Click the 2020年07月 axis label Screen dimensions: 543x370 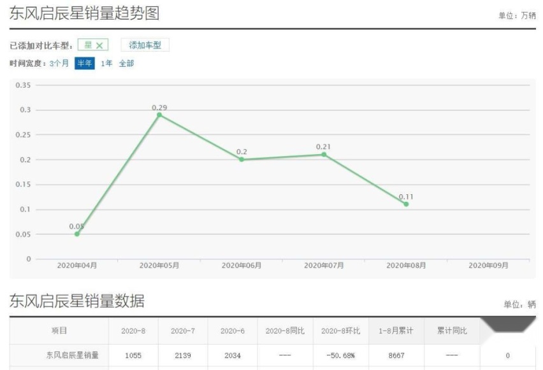click(324, 266)
